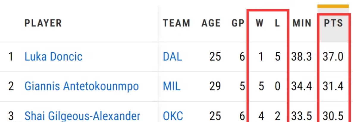Click the MIN column header
Image resolution: width=353 pixels, height=122 pixels.
click(x=302, y=23)
